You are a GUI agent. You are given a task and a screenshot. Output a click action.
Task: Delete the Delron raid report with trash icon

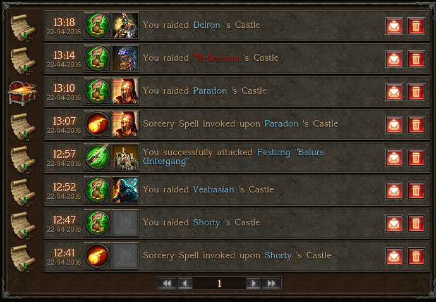coord(416,26)
